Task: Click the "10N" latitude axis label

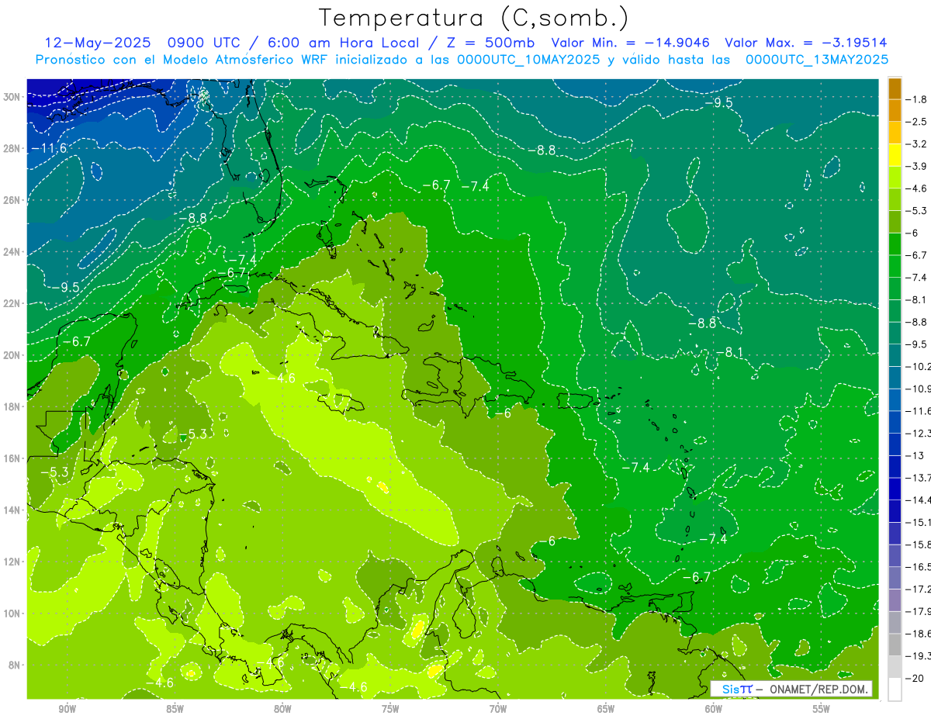Action: click(x=12, y=614)
